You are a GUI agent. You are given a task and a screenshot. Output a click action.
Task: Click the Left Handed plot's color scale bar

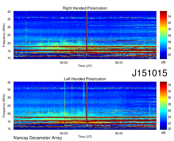pyautogui.click(x=163, y=106)
